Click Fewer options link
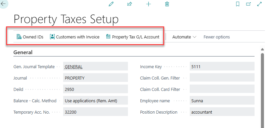Screen dimensions: 272x128 (217, 37)
